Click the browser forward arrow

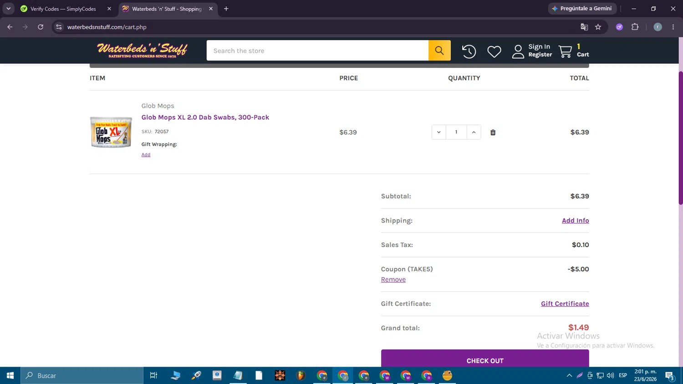[x=25, y=27]
